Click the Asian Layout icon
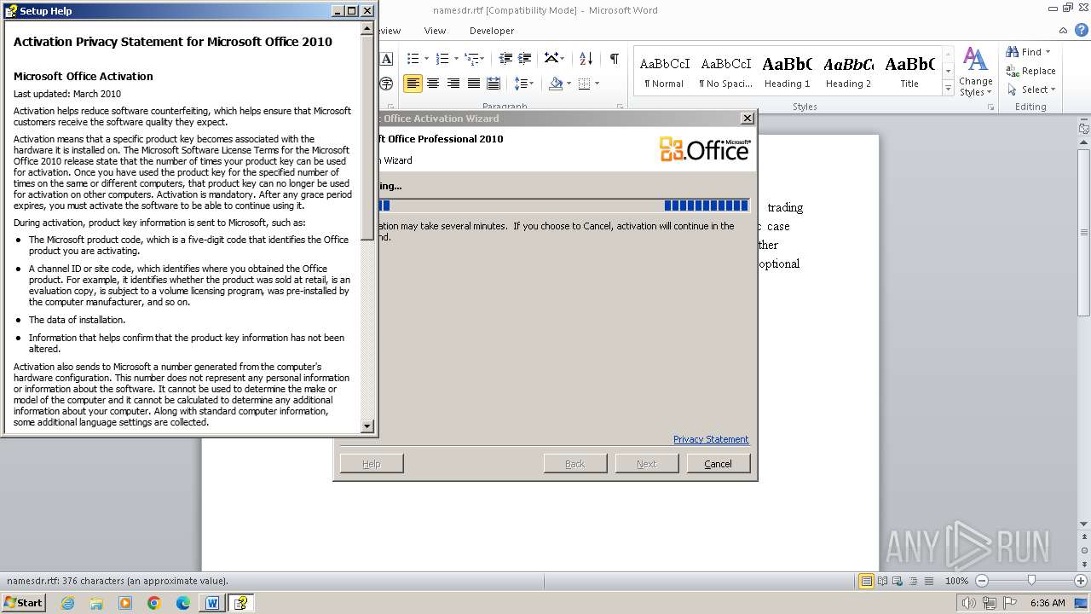Image resolution: width=1091 pixels, height=614 pixels. (551, 58)
